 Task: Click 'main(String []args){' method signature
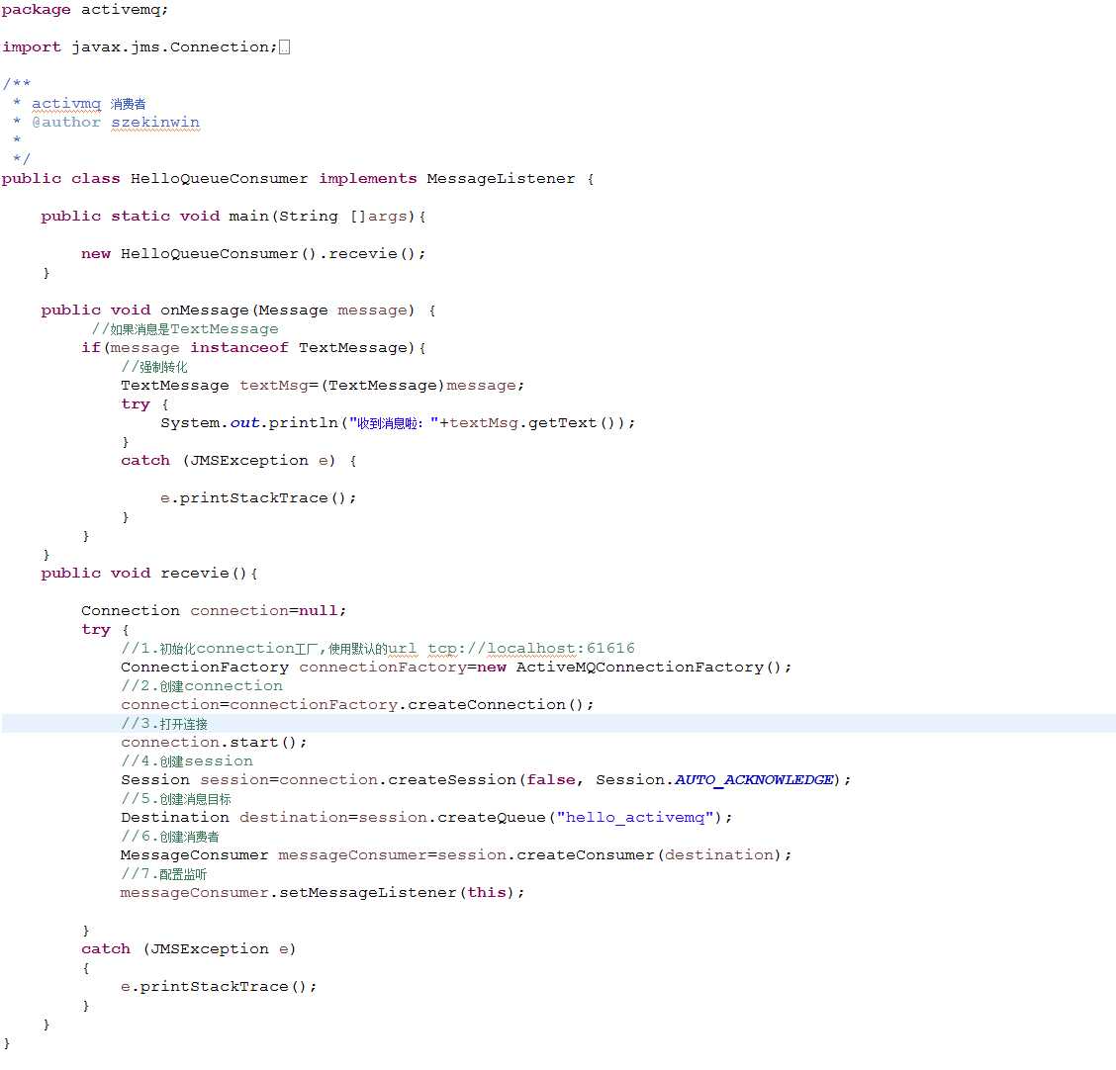pyautogui.click(x=327, y=217)
